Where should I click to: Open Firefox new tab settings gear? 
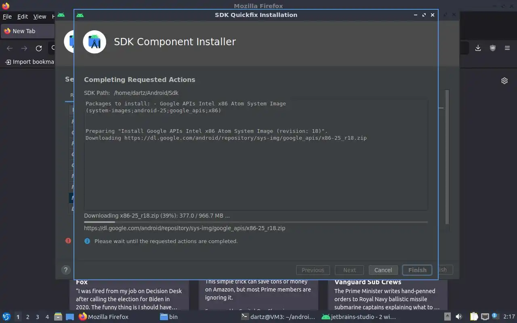tap(504, 81)
